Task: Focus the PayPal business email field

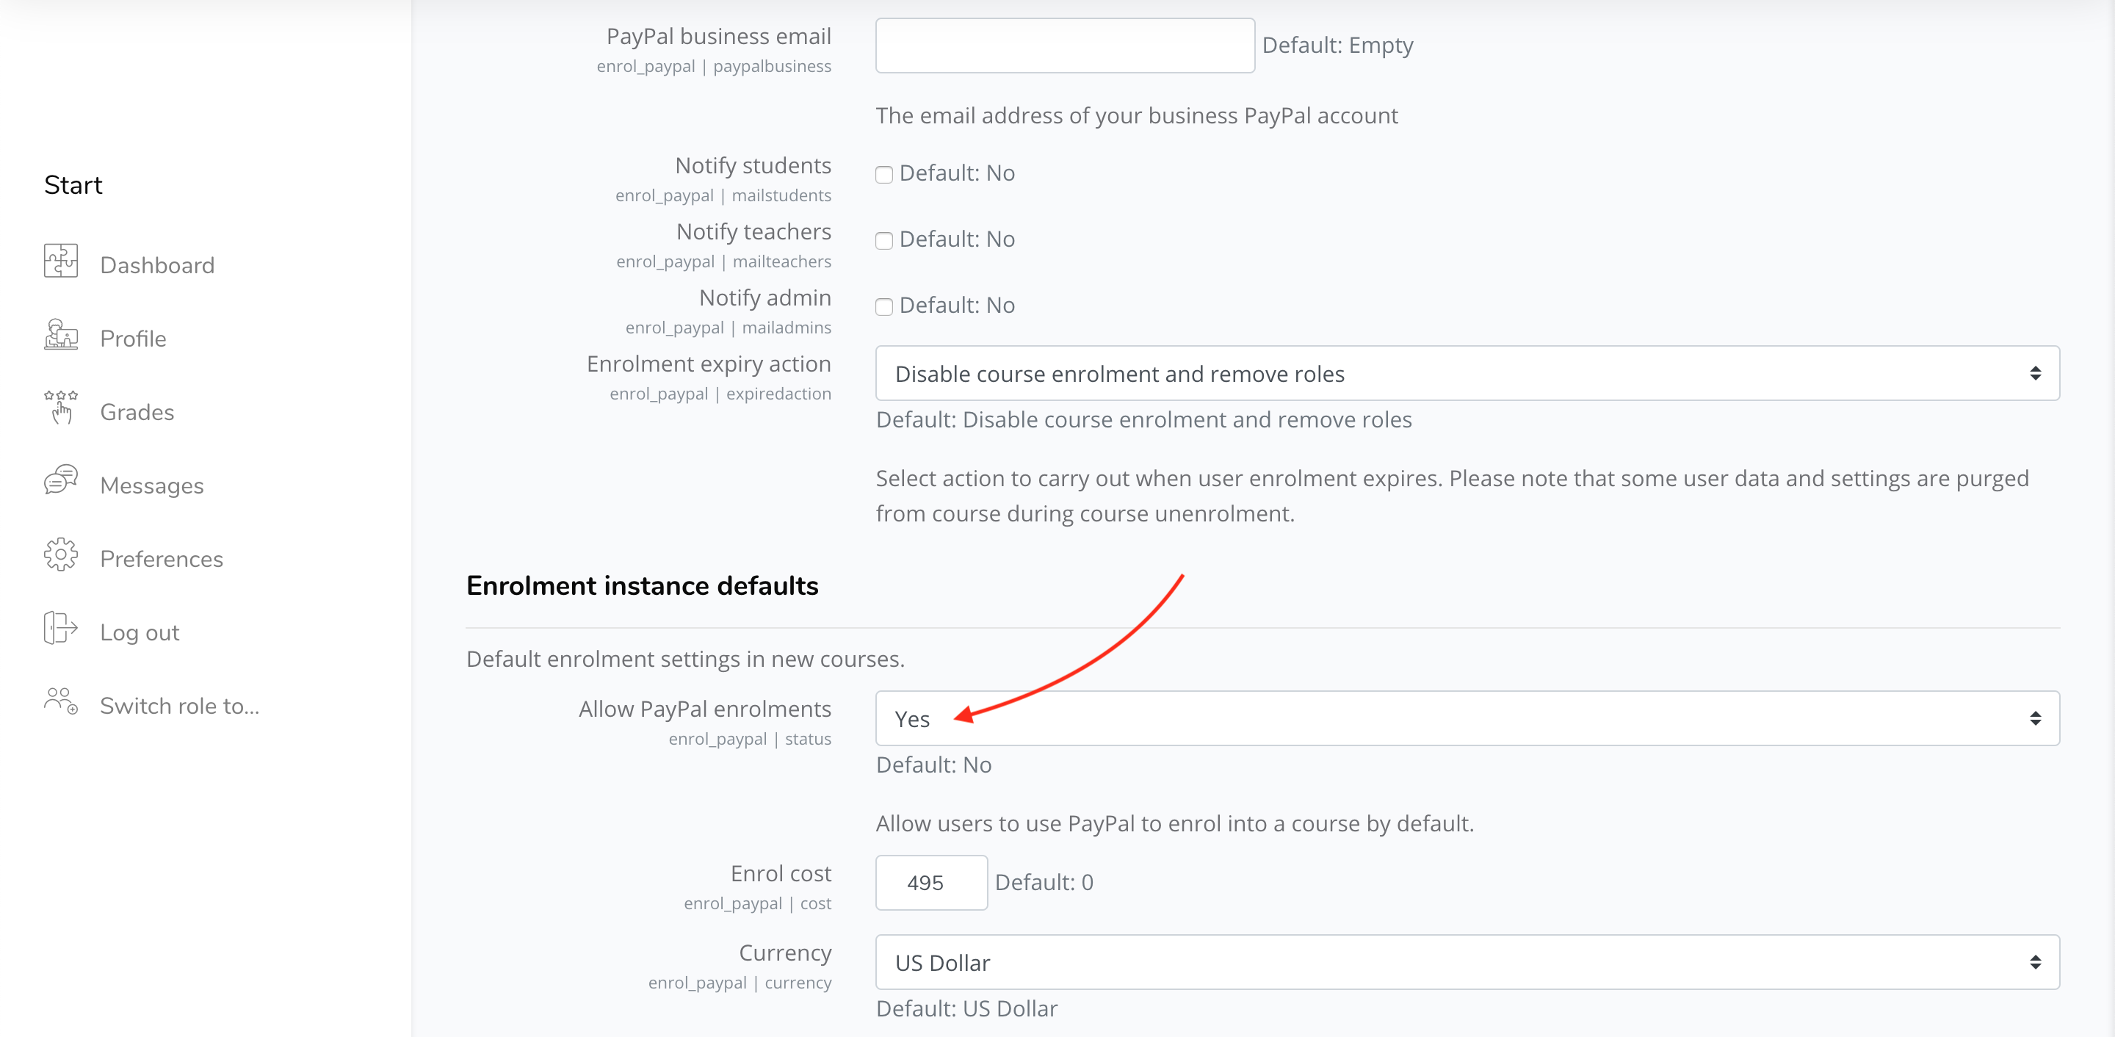Action: [1065, 45]
